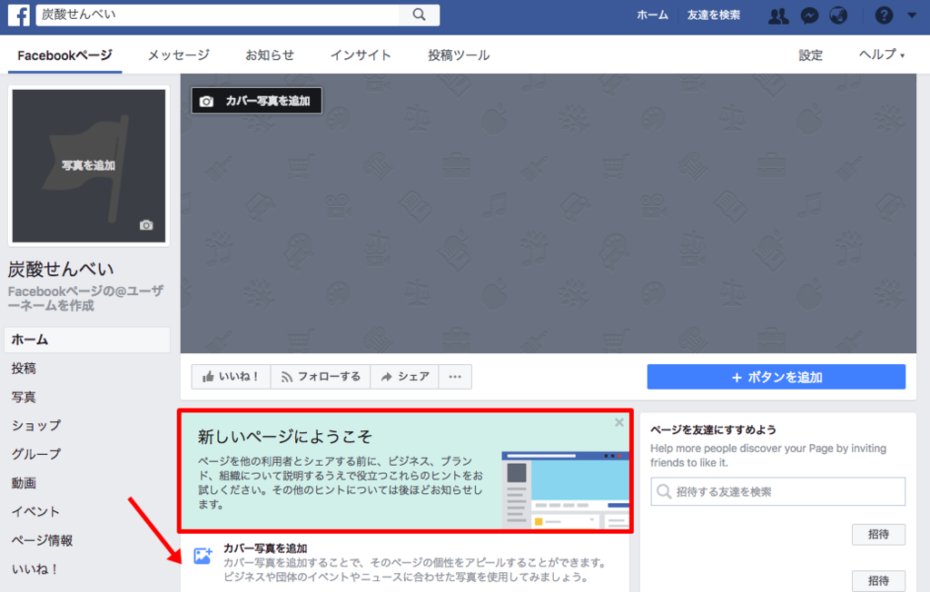Select いいね！ in the sidebar
Image resolution: width=930 pixels, height=592 pixels.
tap(35, 569)
